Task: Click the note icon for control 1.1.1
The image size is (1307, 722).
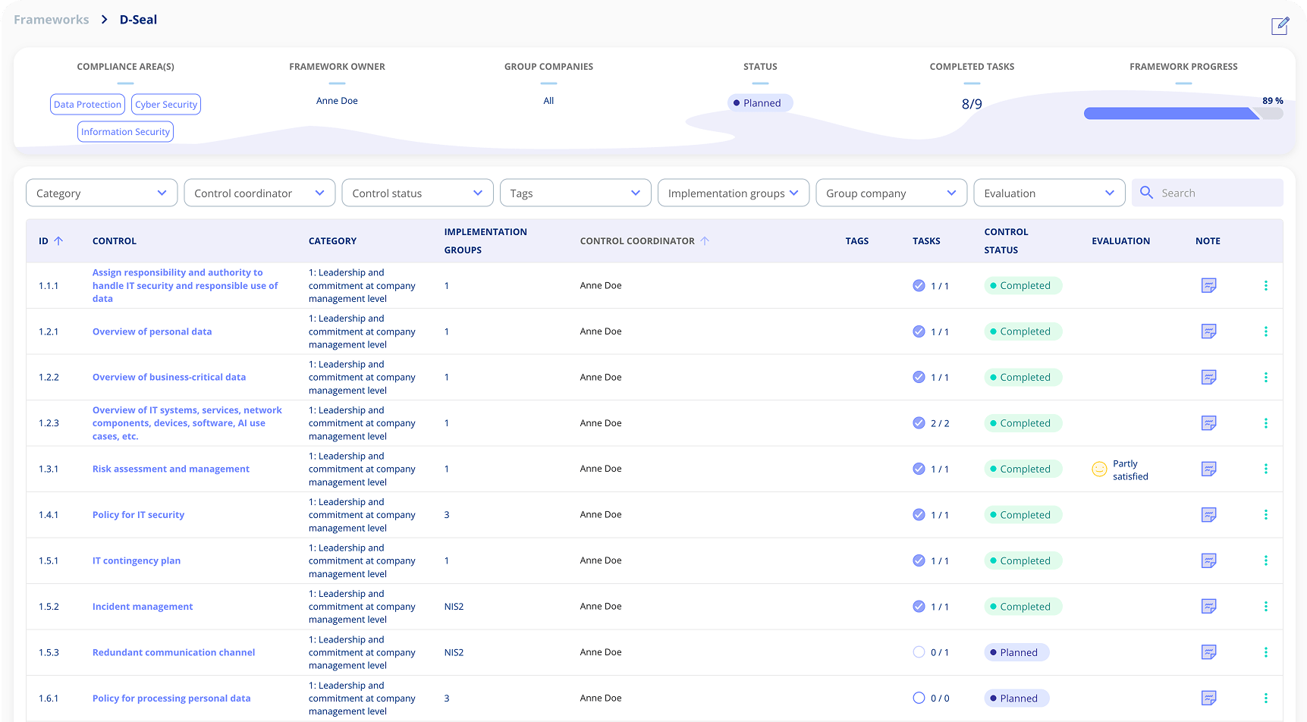Action: click(x=1208, y=285)
